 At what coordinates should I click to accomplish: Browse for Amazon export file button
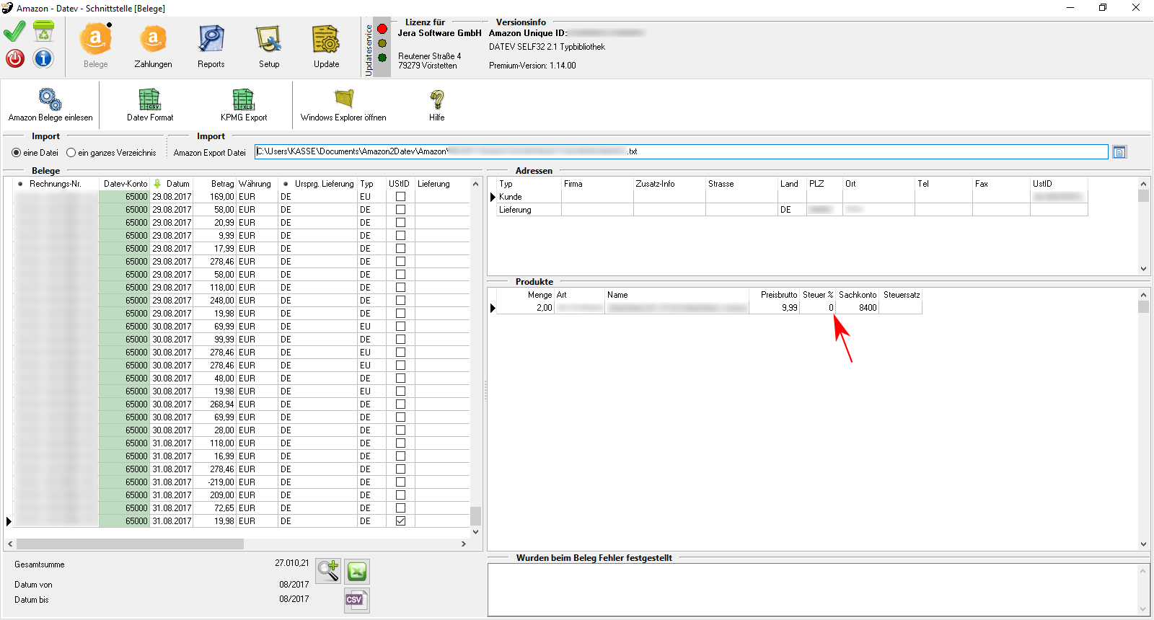1119,152
